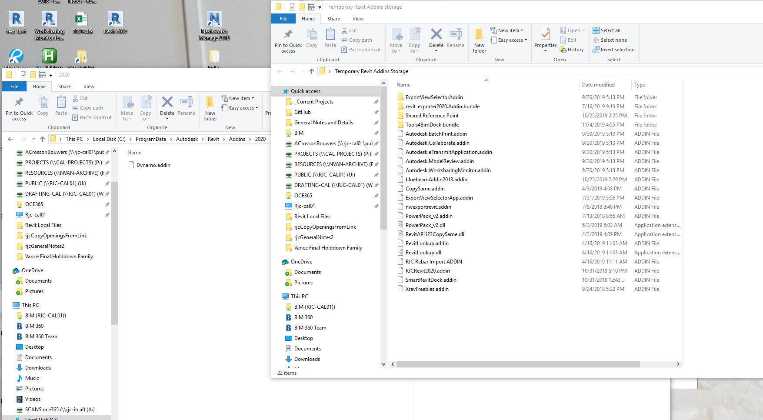Click Cut in Temporary Revit Addins ribbon
763x420 pixels.
click(x=349, y=30)
